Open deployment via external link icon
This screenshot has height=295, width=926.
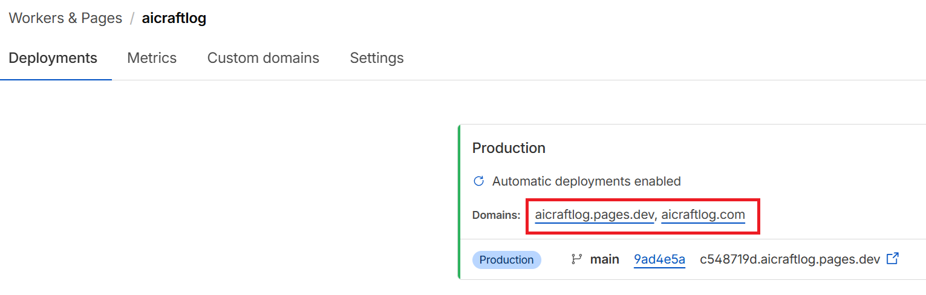click(x=892, y=259)
